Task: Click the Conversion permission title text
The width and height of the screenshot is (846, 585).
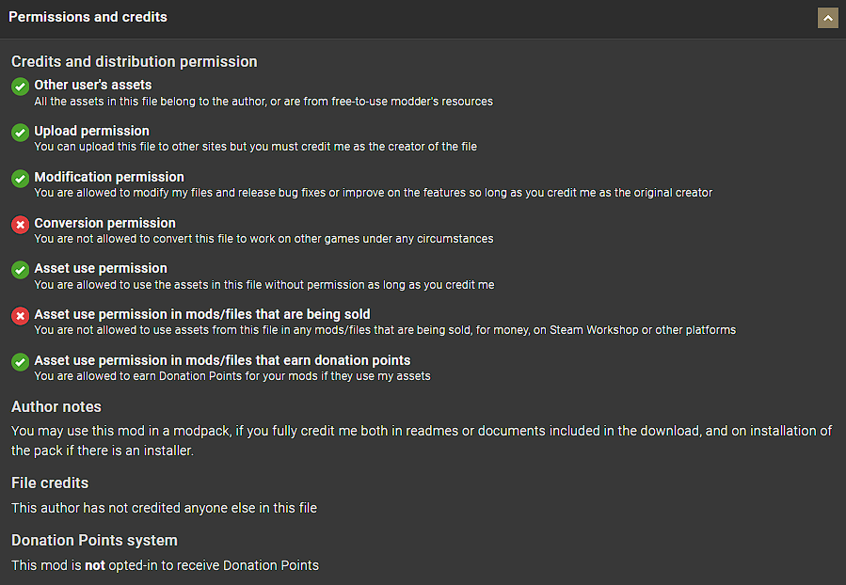Action: (x=105, y=223)
